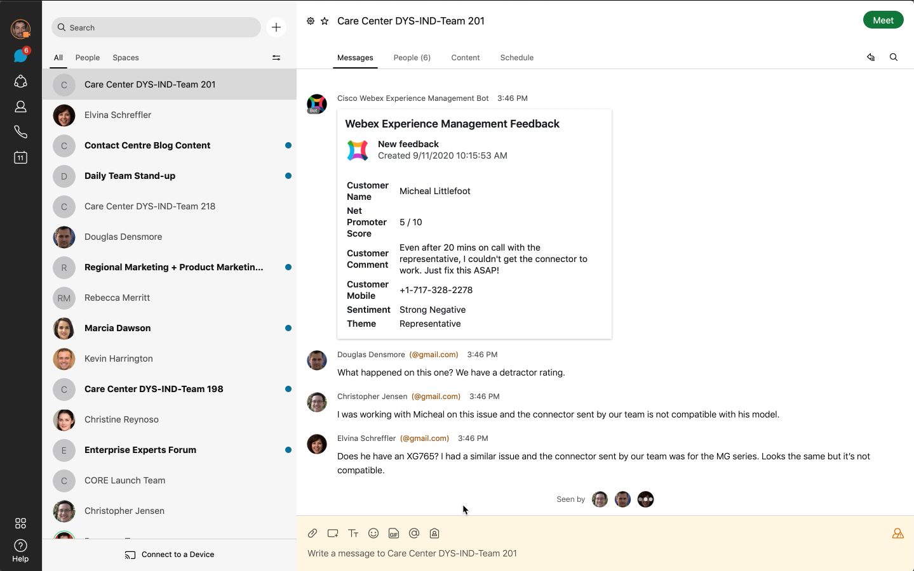Viewport: 914px width, 571px height.
Task: Select the People filter tab
Action: coord(88,58)
